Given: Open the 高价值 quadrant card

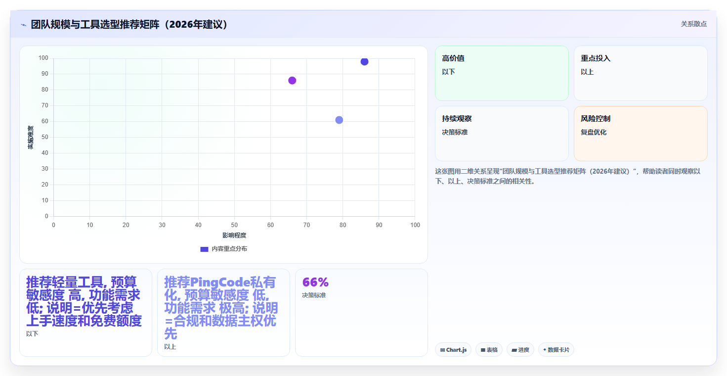Looking at the screenshot, I should (502, 73).
